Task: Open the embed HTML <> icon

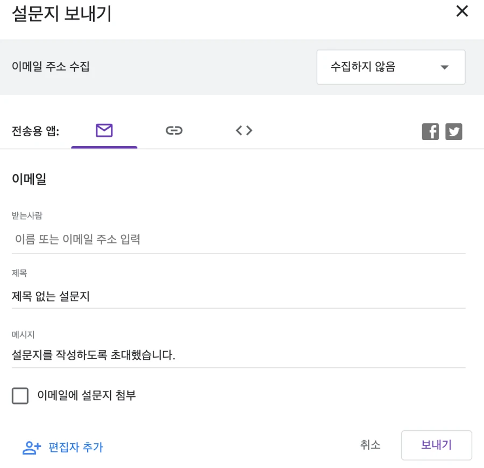Action: click(244, 130)
